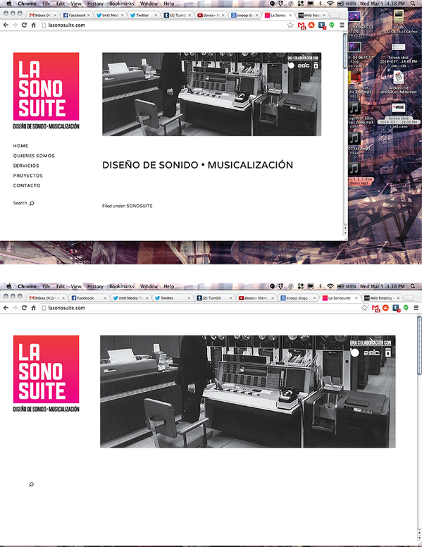Close the 'La Sonosuite' tab in the wide window

[x=356, y=298]
